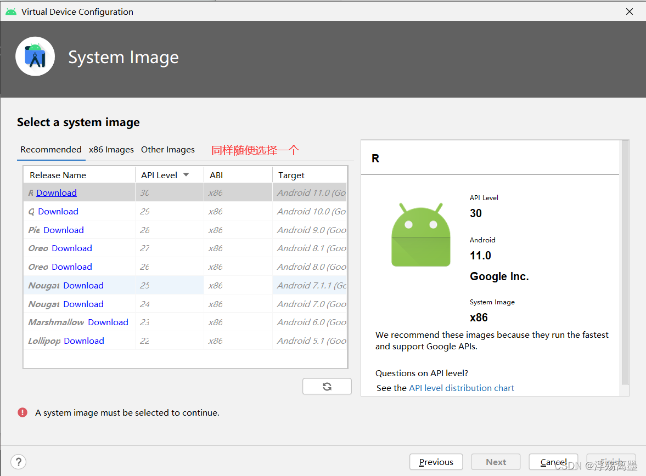Switch to the Other Images tab
646x476 pixels.
pyautogui.click(x=168, y=150)
